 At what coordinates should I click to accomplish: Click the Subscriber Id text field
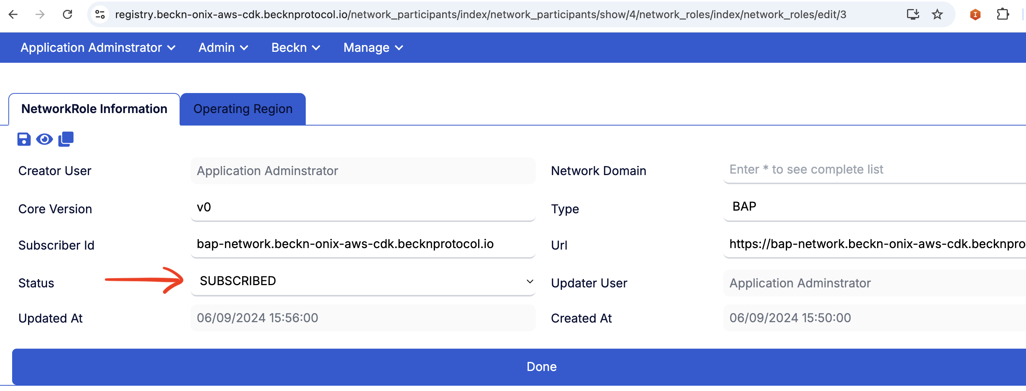tap(363, 244)
